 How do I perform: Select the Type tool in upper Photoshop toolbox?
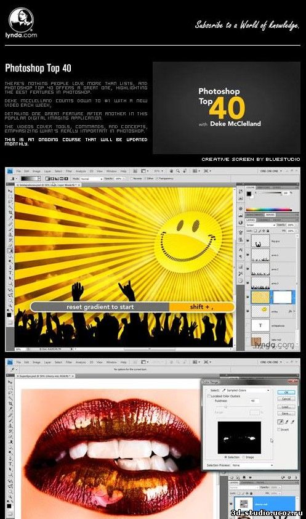tap(10, 272)
